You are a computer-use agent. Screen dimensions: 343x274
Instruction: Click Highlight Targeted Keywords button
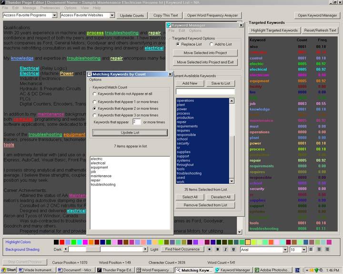click(x=274, y=30)
